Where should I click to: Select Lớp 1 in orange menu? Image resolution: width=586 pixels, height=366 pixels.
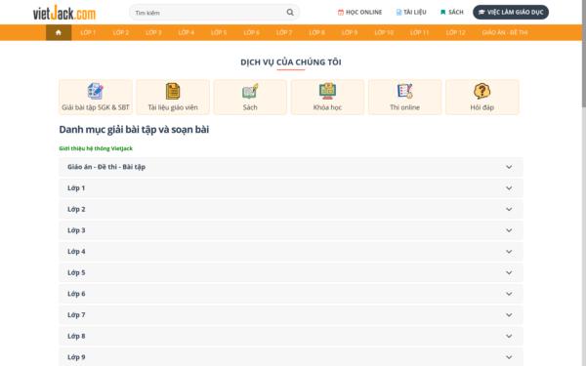pyautogui.click(x=88, y=32)
